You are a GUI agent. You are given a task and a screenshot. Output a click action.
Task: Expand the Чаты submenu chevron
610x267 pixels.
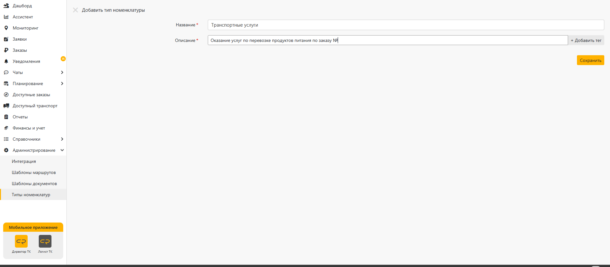(x=62, y=72)
